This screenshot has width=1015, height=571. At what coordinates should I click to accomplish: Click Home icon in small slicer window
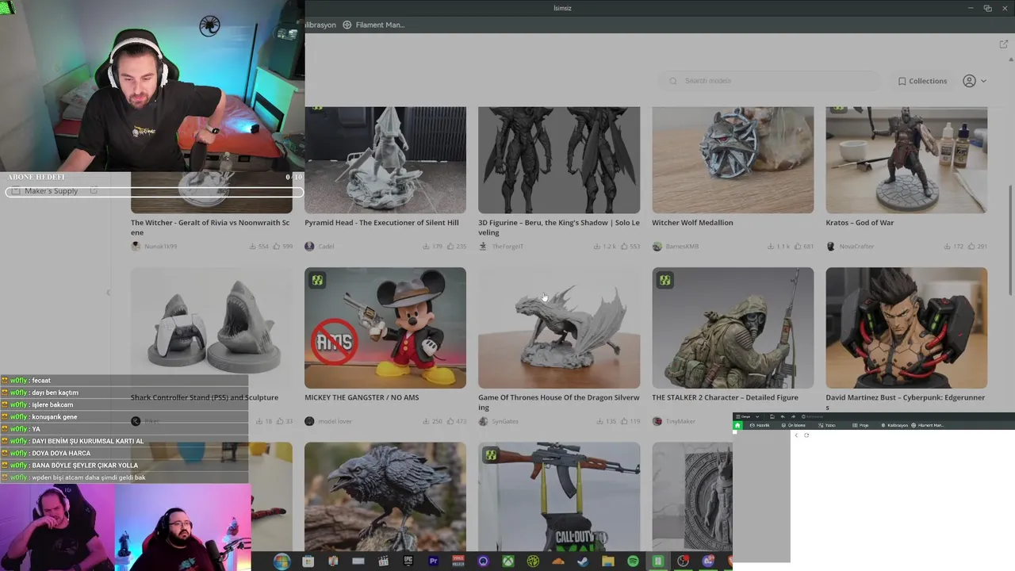pos(737,425)
